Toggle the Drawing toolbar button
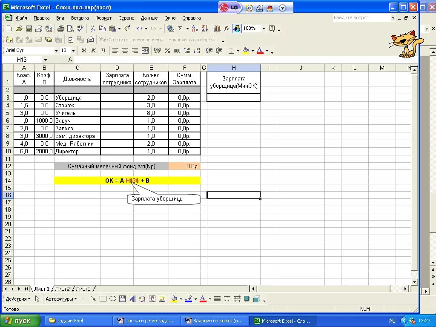 click(237, 29)
